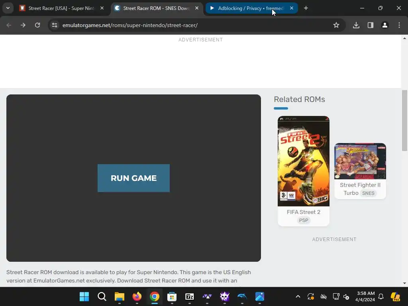Go forward one page

click(x=23, y=25)
